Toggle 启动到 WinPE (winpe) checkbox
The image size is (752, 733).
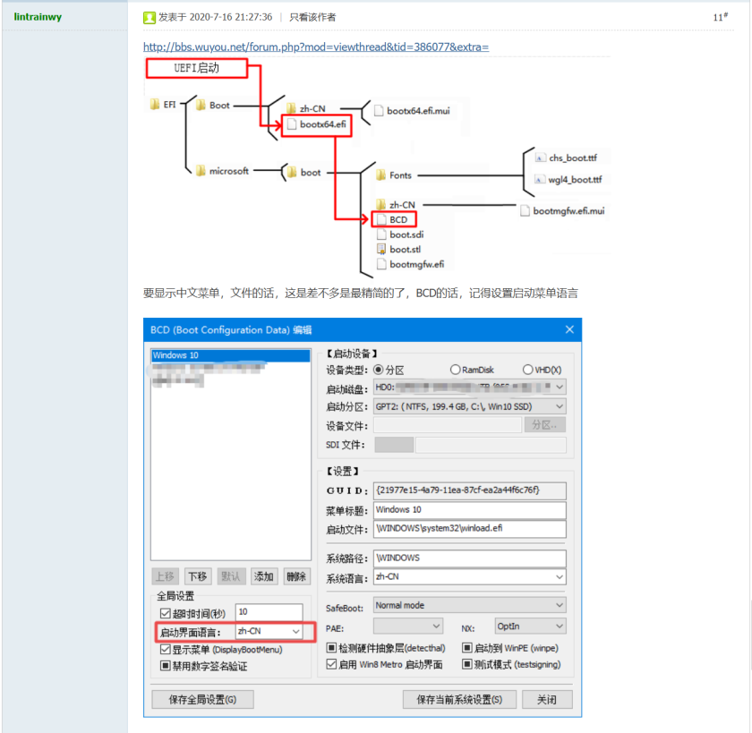(466, 648)
